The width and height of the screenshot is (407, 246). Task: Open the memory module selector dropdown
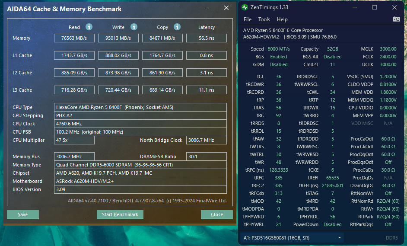coord(292,238)
